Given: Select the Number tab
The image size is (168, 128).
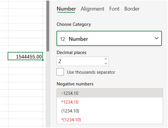Looking at the screenshot, I should [x=66, y=9].
